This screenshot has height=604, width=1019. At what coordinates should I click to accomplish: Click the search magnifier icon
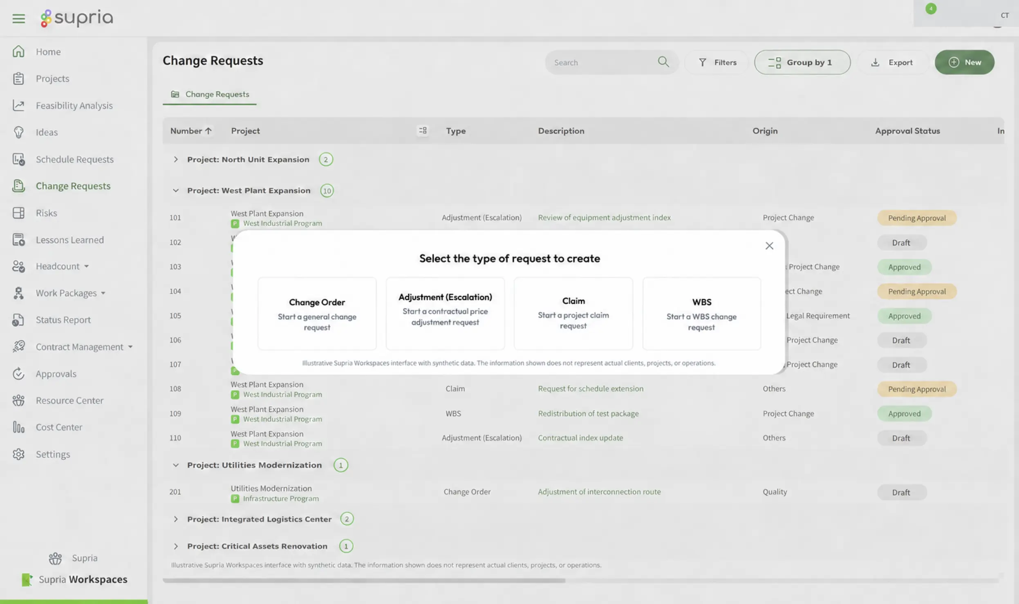pos(663,62)
